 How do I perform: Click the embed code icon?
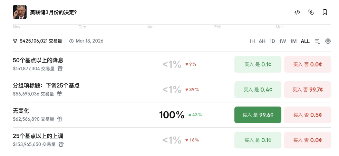[x=297, y=12]
